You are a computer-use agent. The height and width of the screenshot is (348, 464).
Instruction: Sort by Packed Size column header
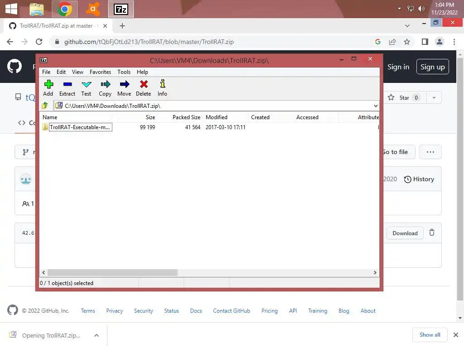pos(180,117)
